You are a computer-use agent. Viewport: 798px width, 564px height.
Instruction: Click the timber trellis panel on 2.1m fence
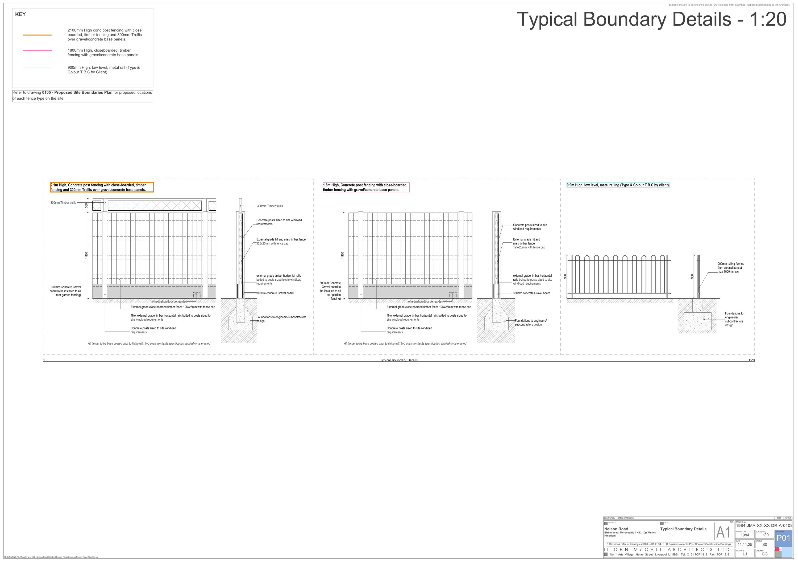(155, 205)
